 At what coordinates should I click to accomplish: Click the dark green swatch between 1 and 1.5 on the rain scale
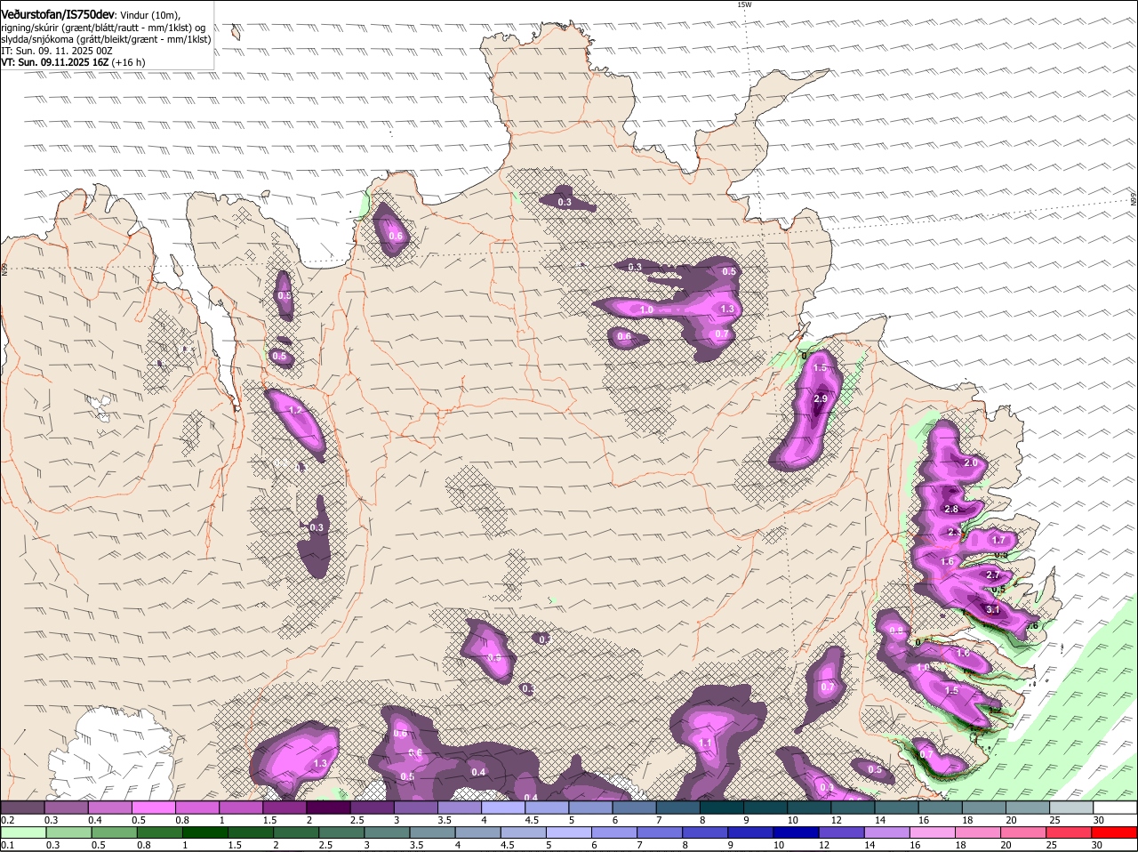(204, 832)
